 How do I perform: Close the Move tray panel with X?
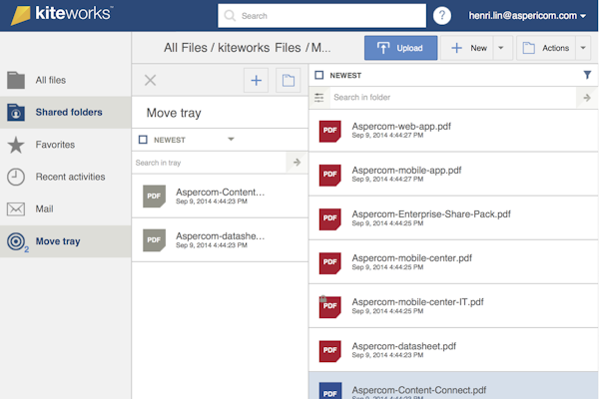(x=150, y=80)
